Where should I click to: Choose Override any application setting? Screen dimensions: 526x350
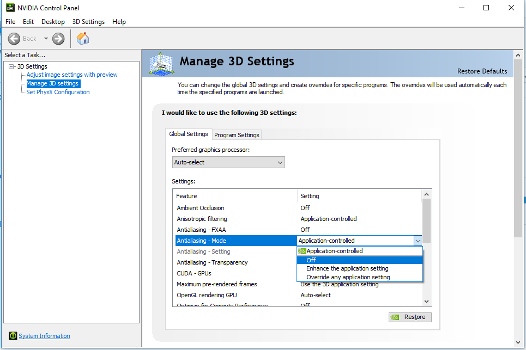[x=348, y=277]
